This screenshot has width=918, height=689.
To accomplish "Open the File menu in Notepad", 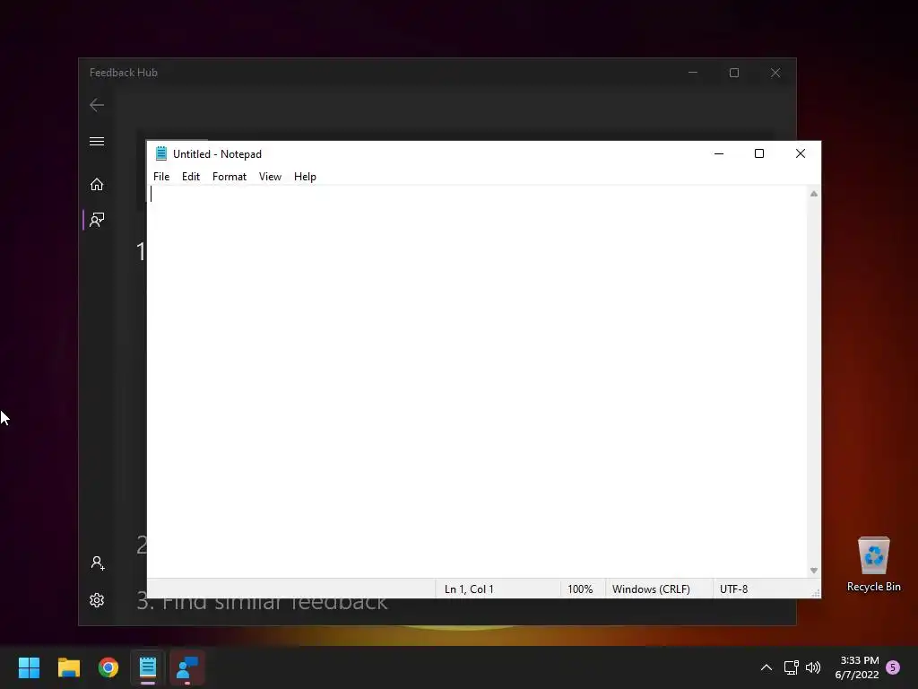I will (x=161, y=177).
